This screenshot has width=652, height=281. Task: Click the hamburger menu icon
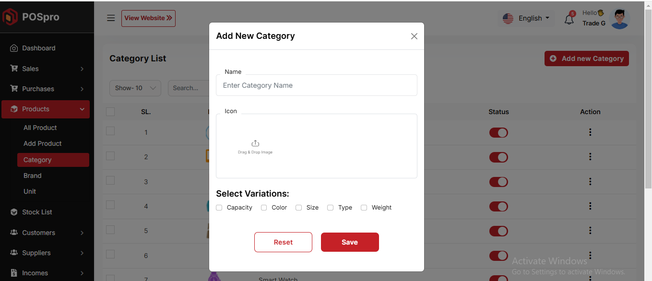coord(111,18)
